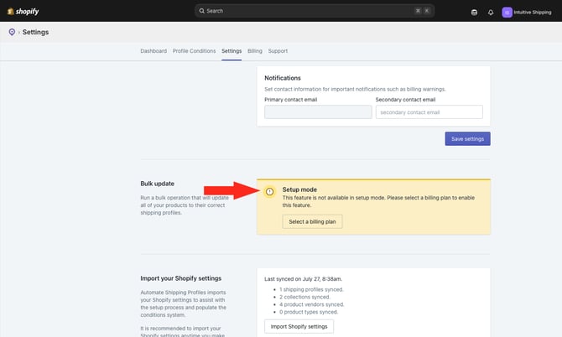
Task: Click Import Shopify settings button
Action: 299,327
